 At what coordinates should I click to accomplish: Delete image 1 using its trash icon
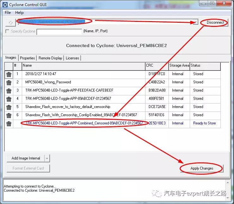pyautogui.click(x=9, y=74)
